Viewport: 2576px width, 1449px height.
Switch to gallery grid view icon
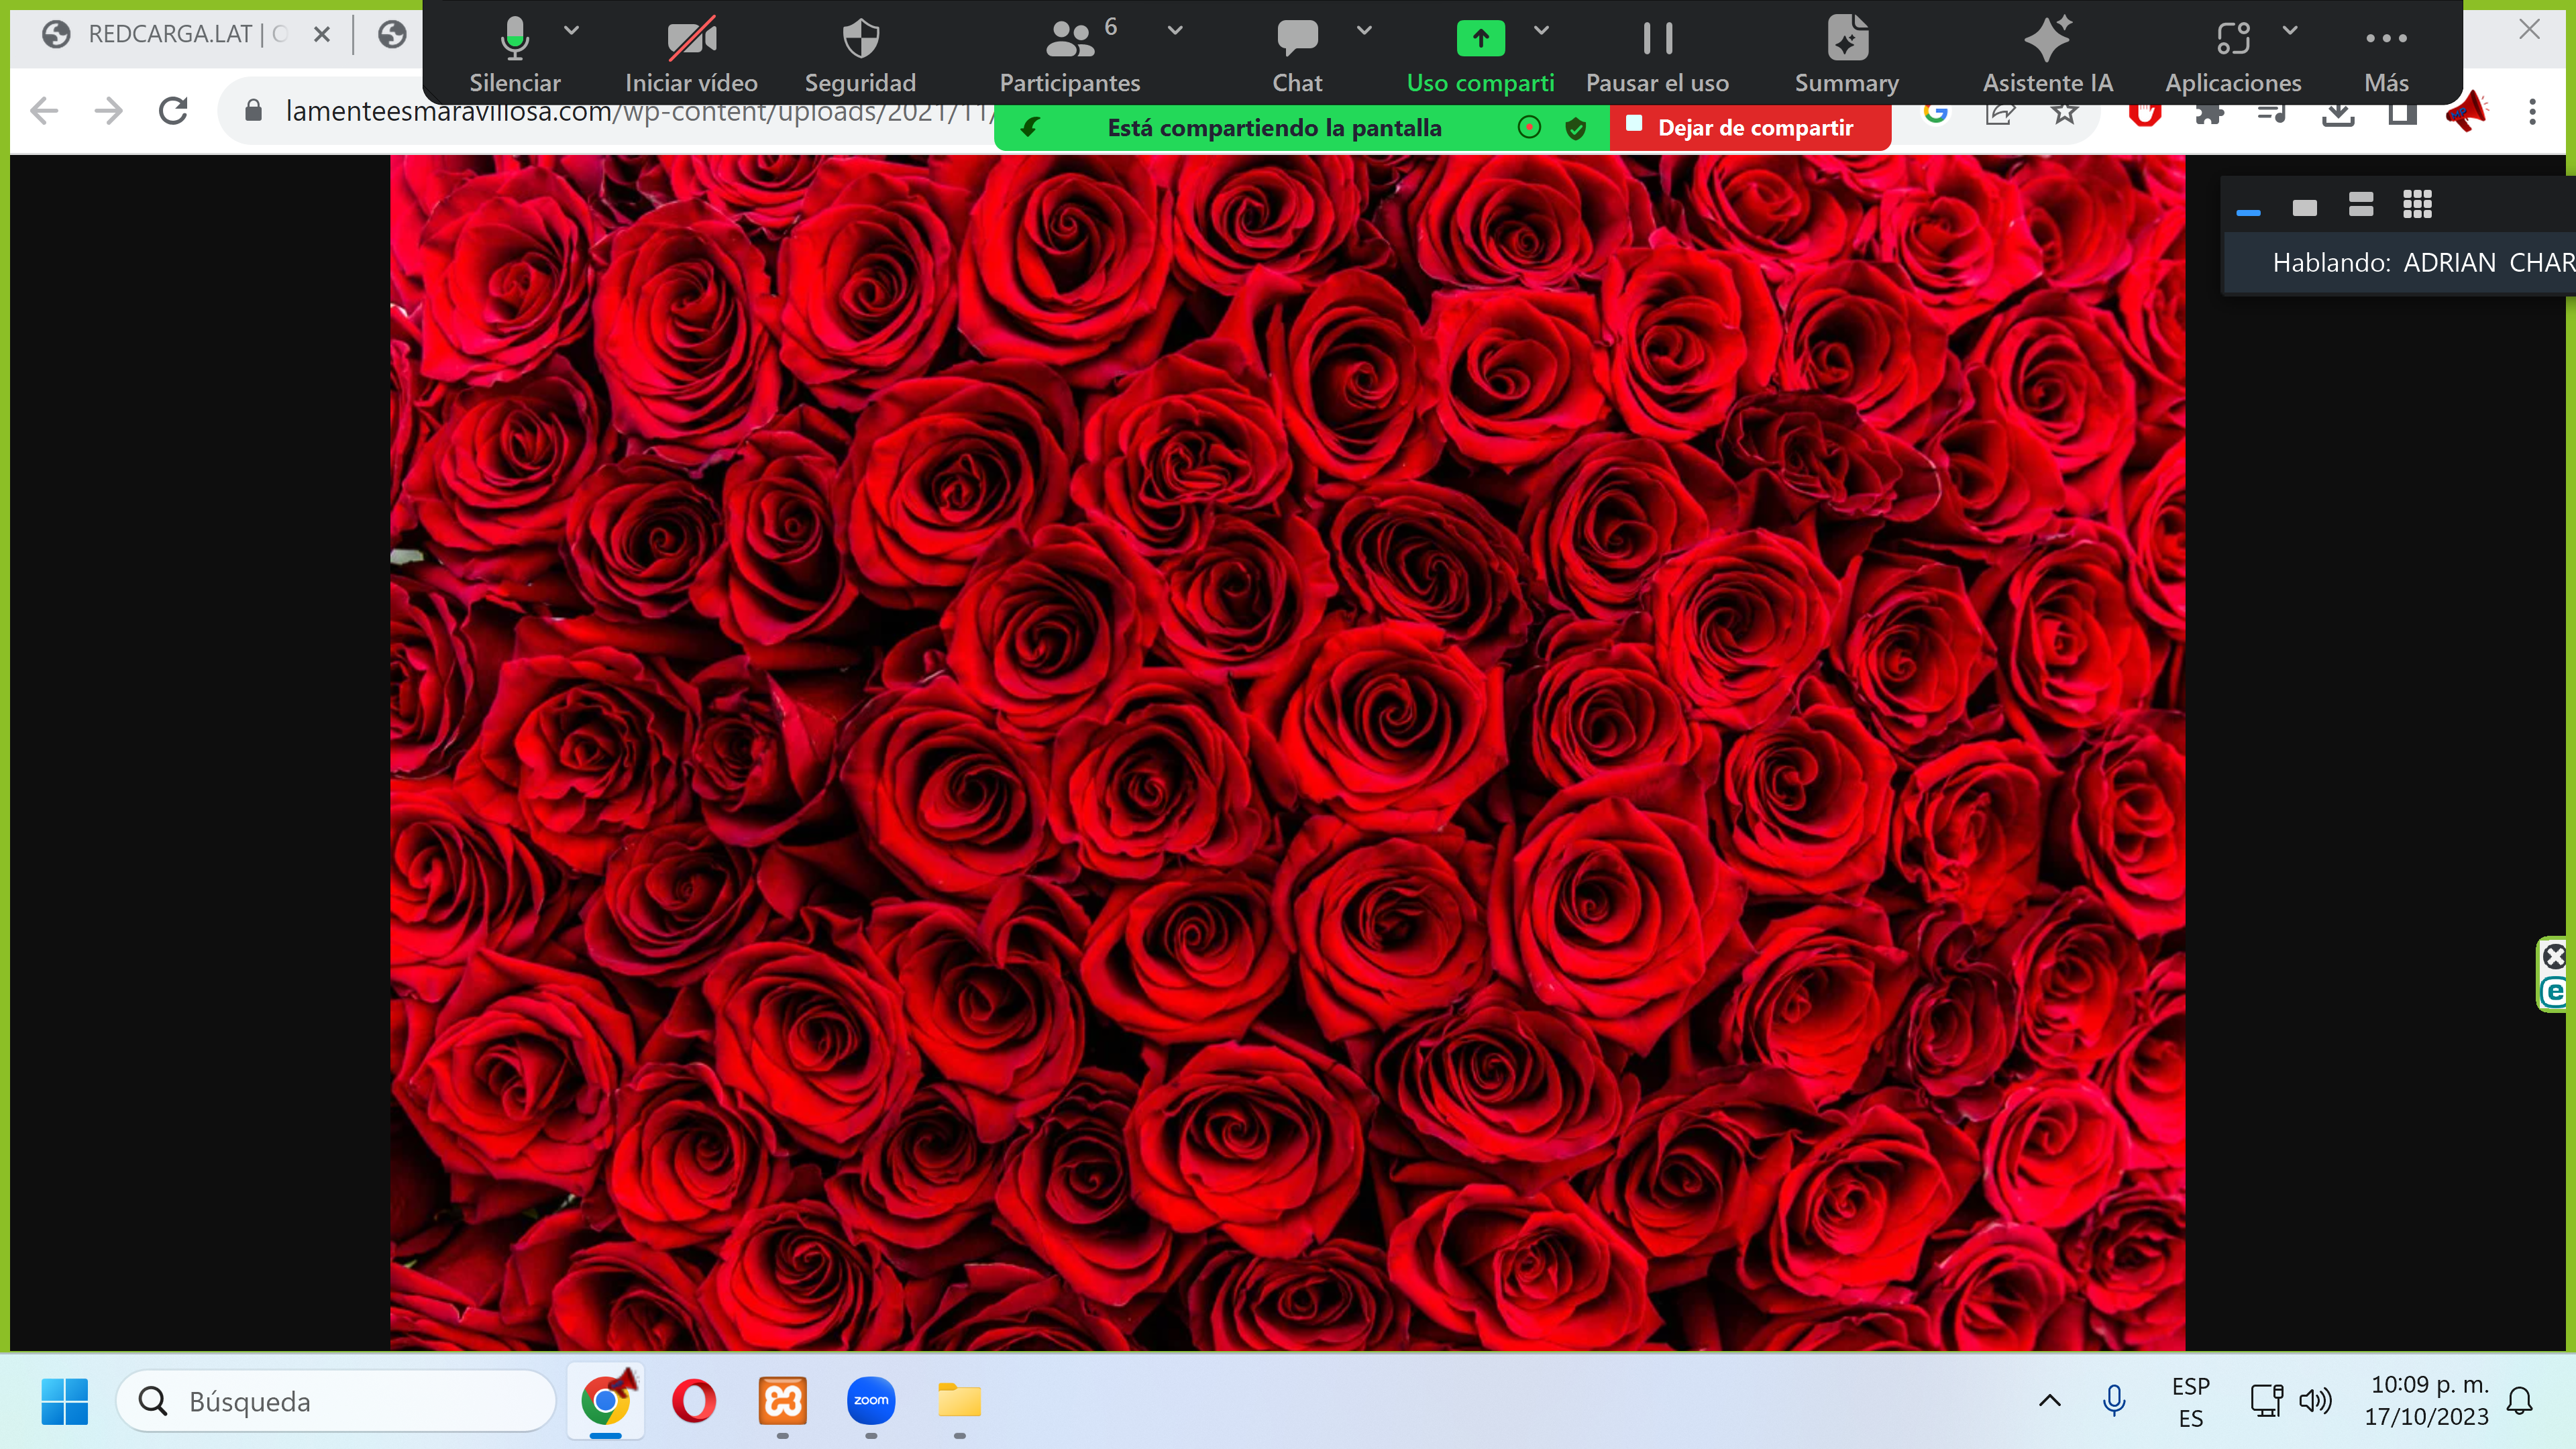point(2417,205)
